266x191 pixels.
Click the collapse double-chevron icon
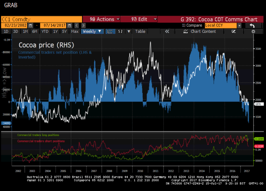[167, 31]
